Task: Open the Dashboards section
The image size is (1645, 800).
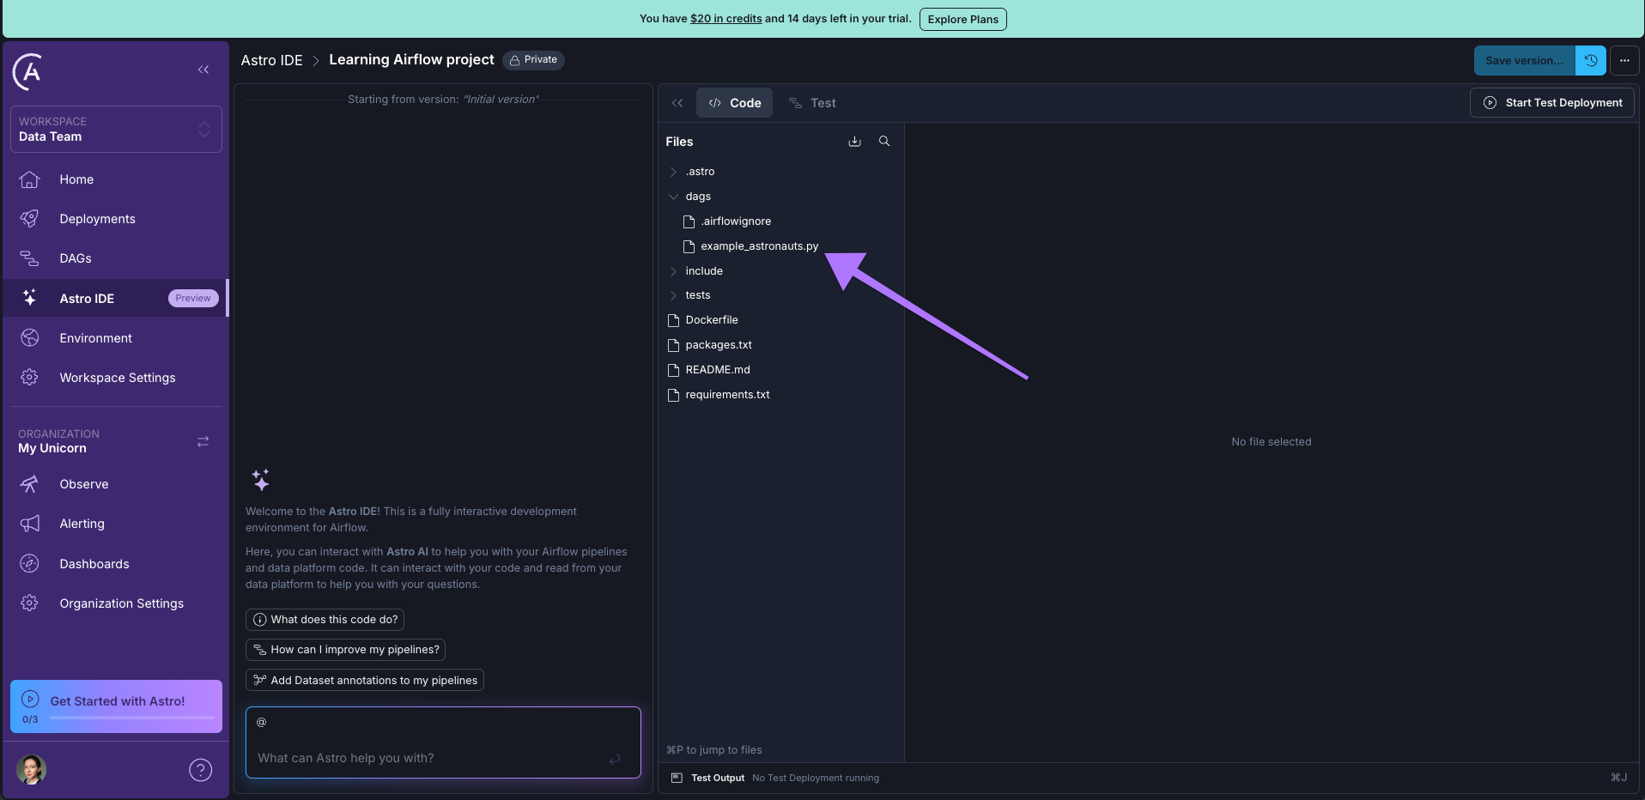Action: coord(94,564)
